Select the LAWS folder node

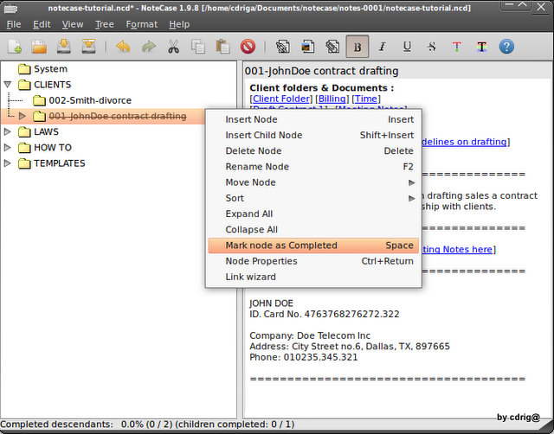coord(46,131)
